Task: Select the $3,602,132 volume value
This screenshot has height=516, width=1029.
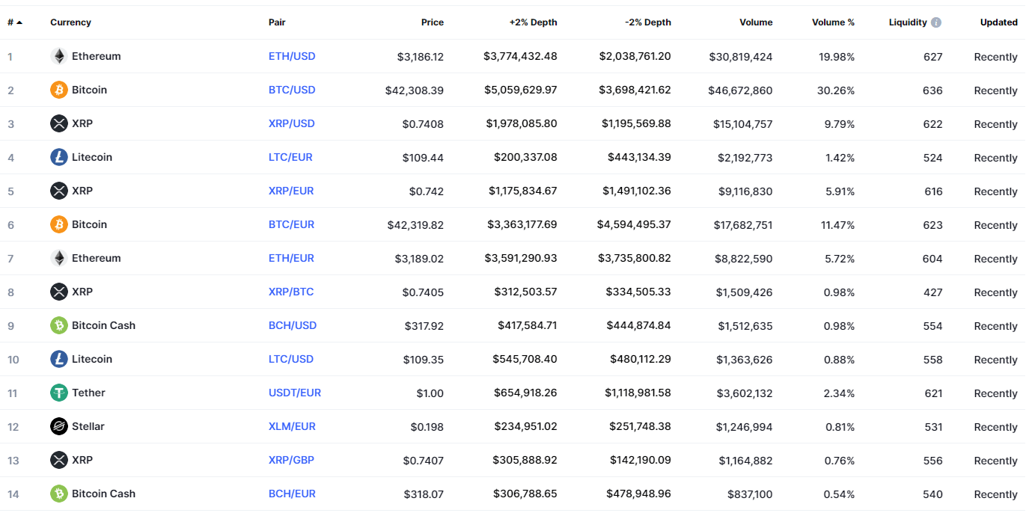Action: [x=745, y=393]
